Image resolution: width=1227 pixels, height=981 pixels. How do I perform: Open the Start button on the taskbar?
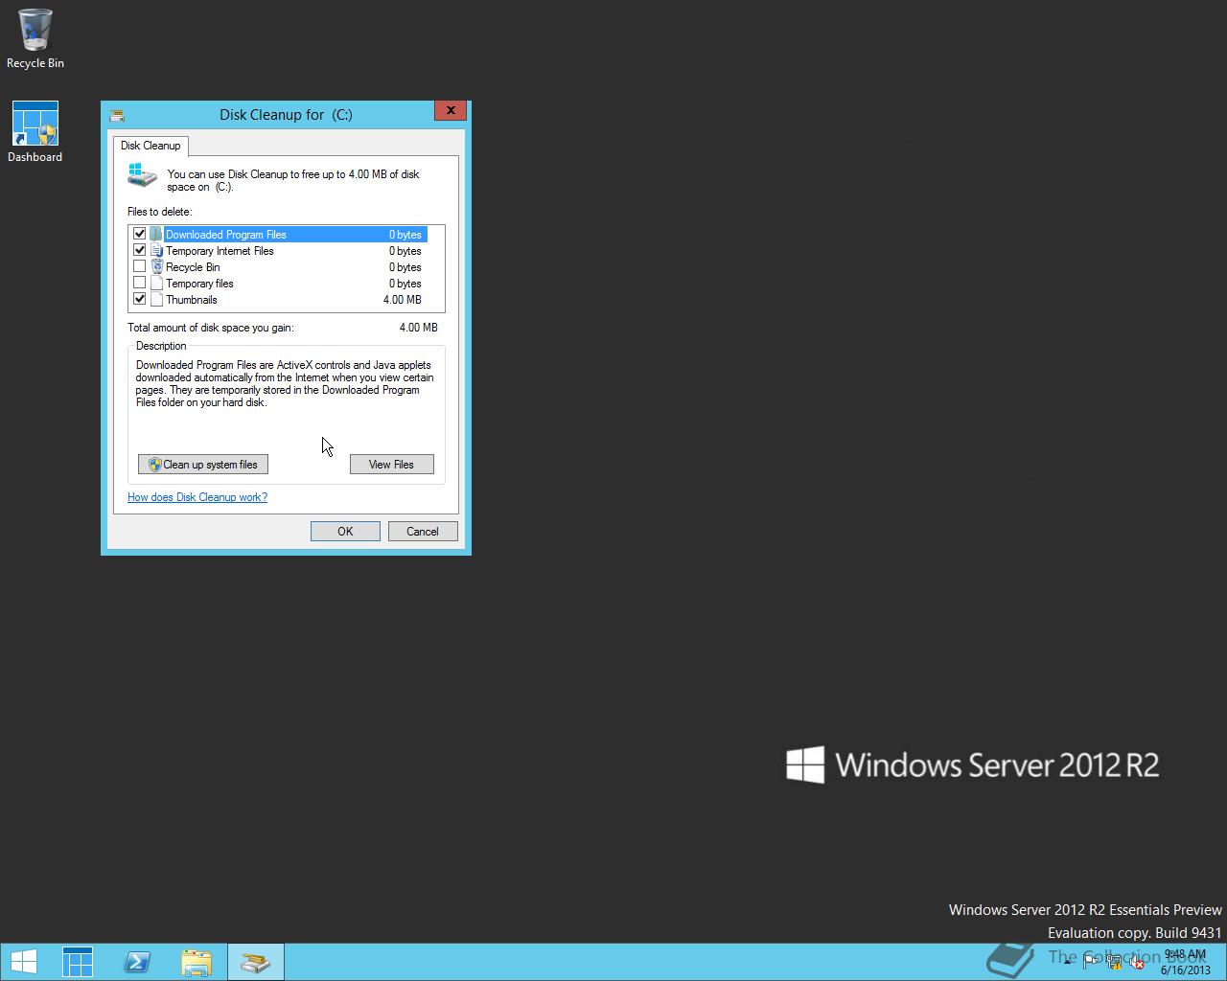tap(23, 962)
